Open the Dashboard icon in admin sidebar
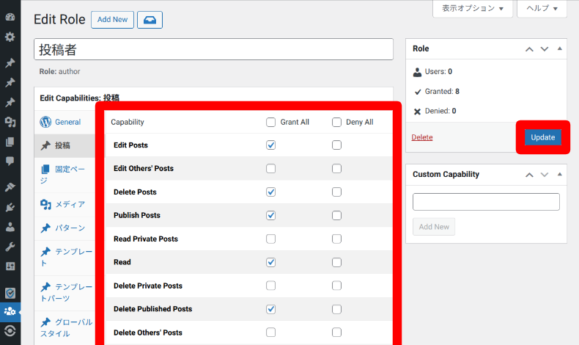 [x=10, y=17]
